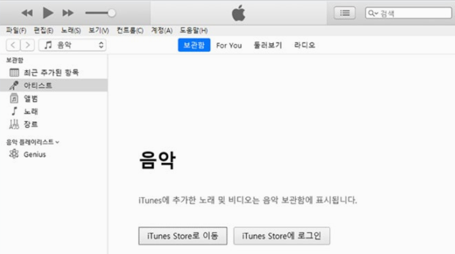The height and width of the screenshot is (254, 455).
Task: Skip forward with the fast-forward icon
Action: [68, 13]
